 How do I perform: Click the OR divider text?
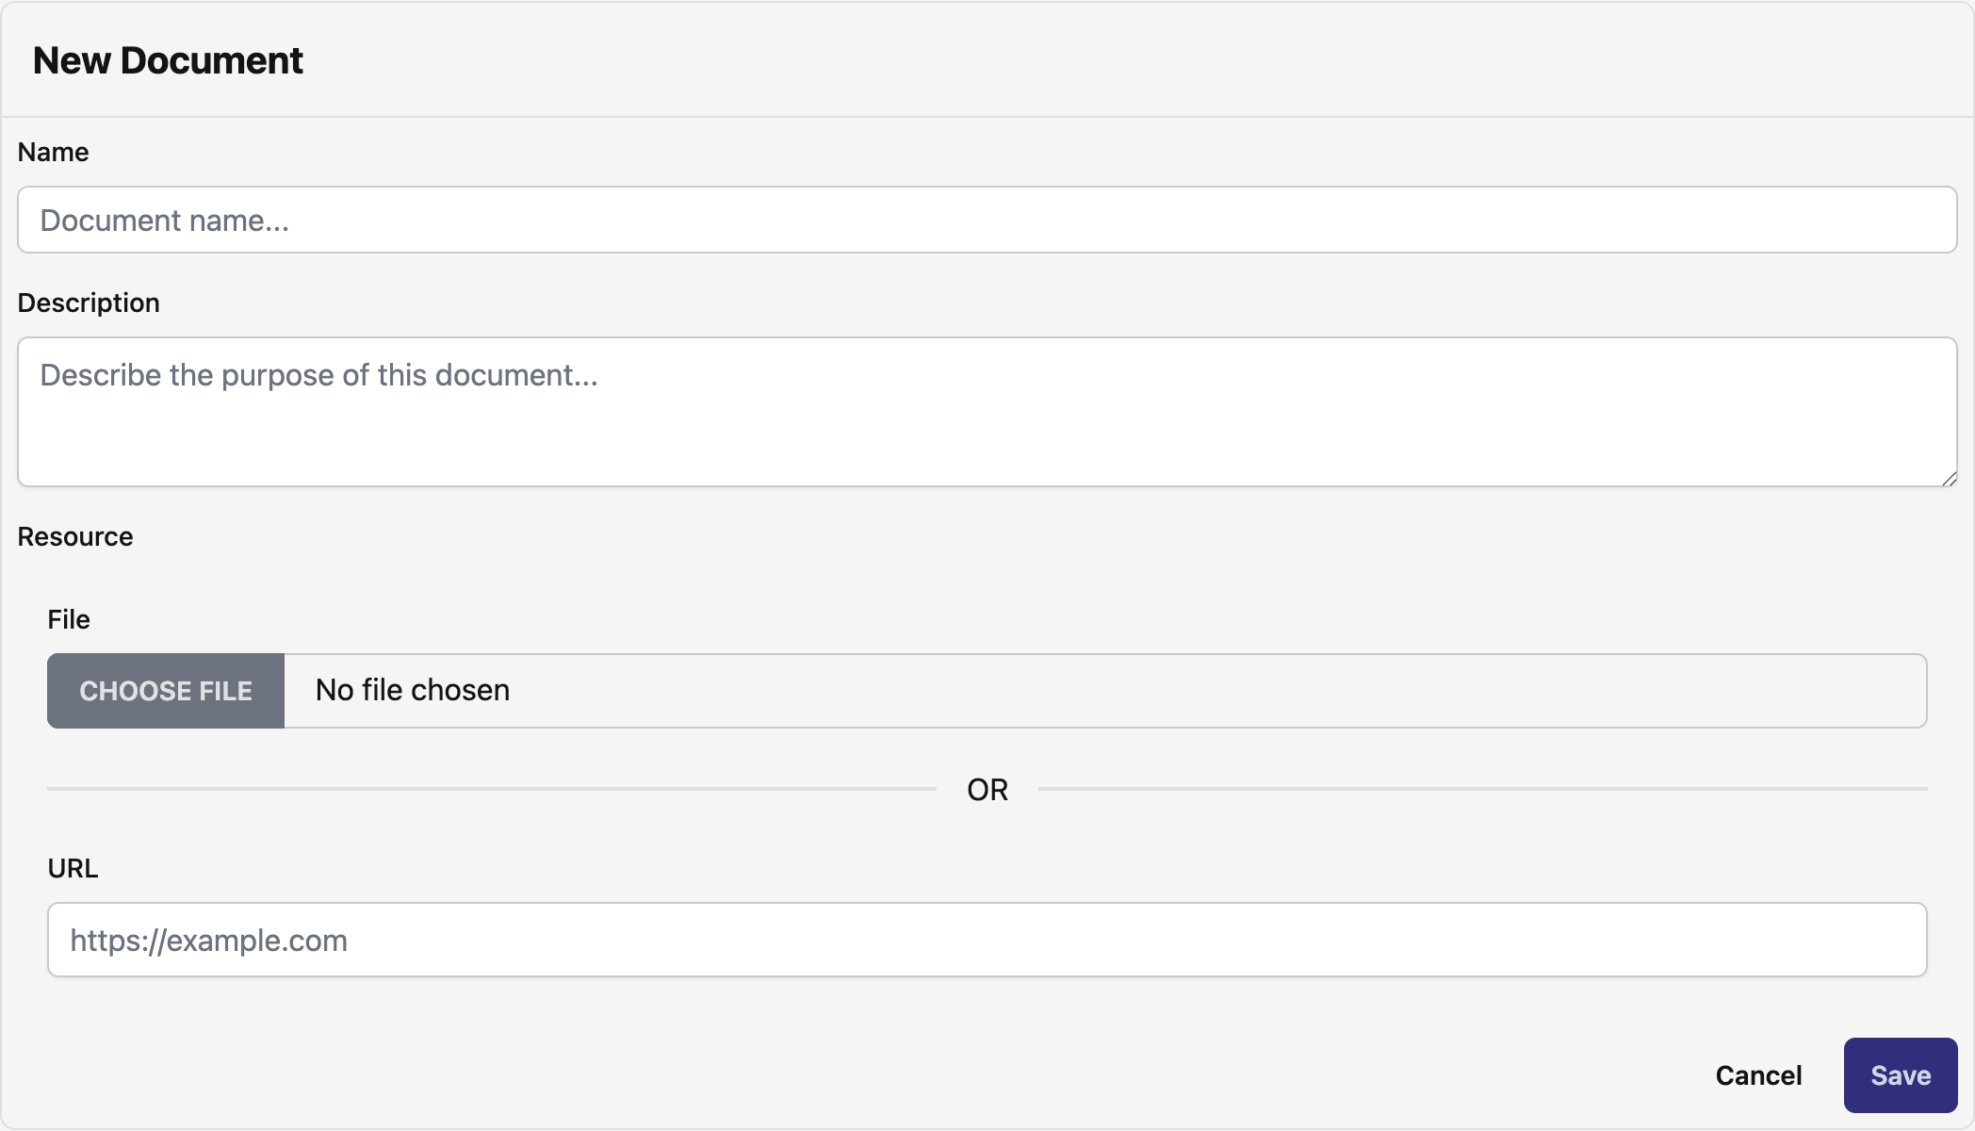(x=987, y=789)
